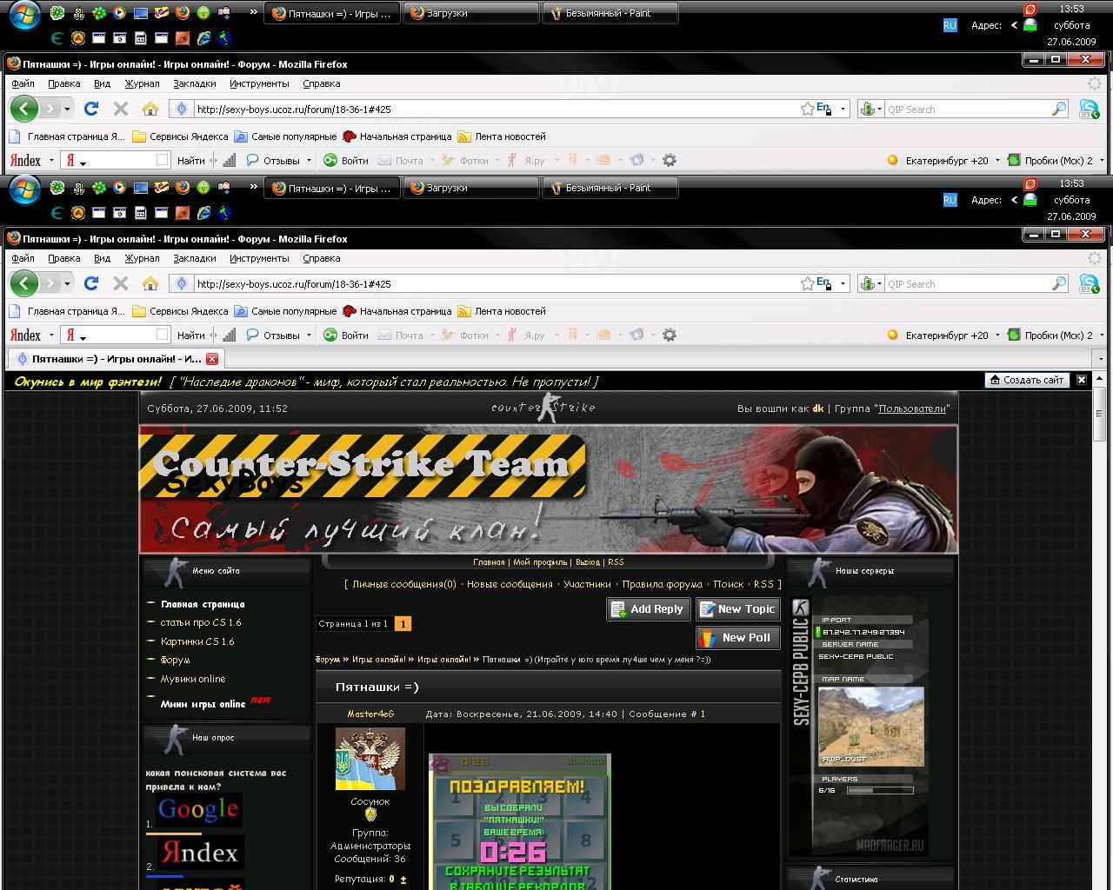Click Back arrow in the toolbar just above the forum tab

click(x=24, y=283)
